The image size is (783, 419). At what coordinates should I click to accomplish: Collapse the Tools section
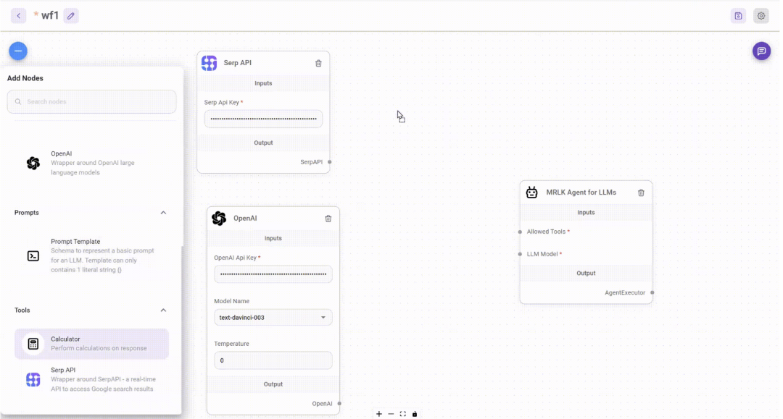[x=163, y=310]
